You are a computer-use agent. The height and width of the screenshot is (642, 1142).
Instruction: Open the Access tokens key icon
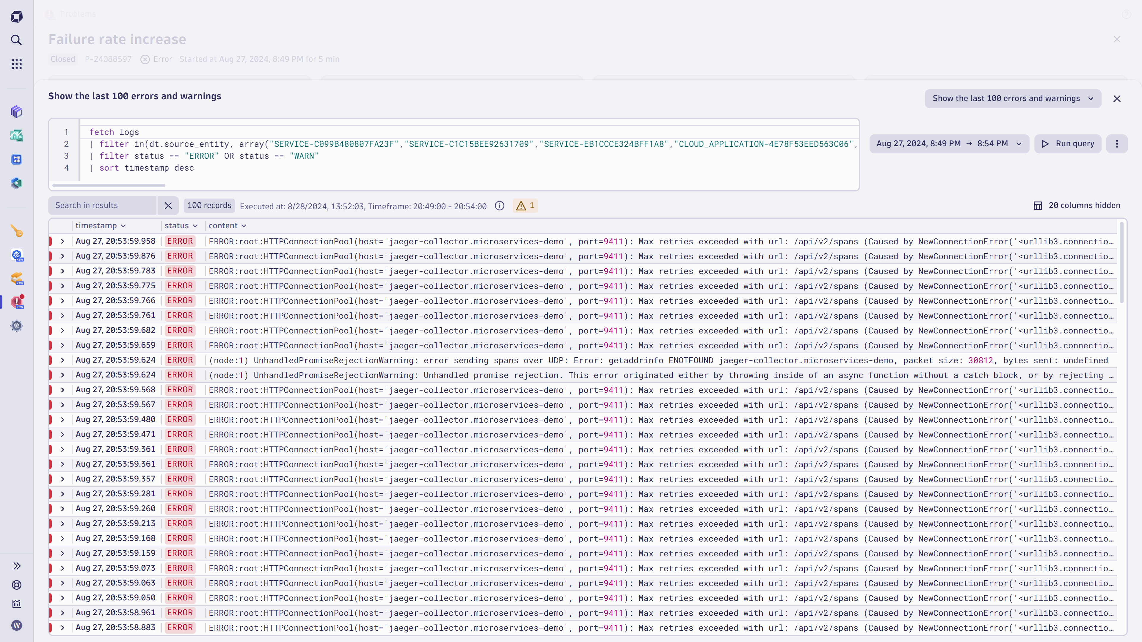click(16, 230)
